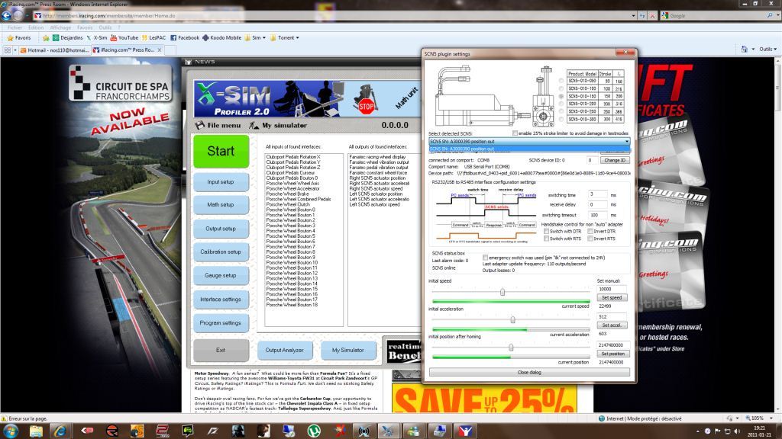Switch to Internet Explorer on the taskbar
782x439 pixels.
pyautogui.click(x=60, y=431)
